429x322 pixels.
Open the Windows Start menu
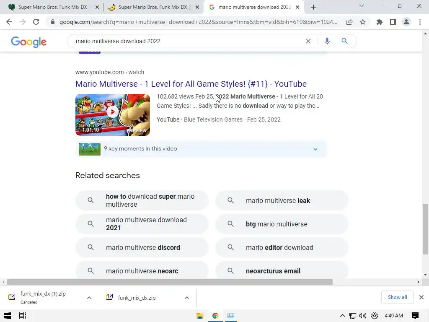coord(8,316)
